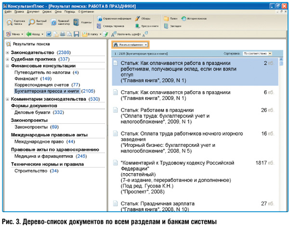Click the printer icon
The width and height of the screenshot is (289, 228).
[x=63, y=34]
